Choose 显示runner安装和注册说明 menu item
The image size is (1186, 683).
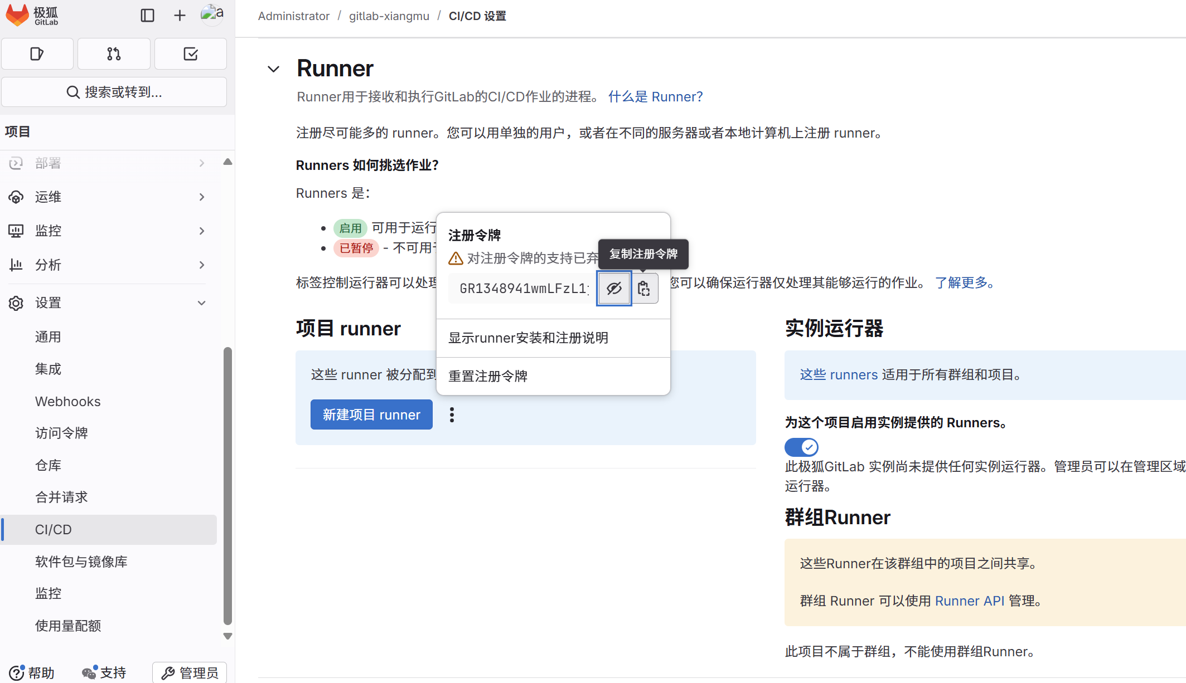coord(553,338)
